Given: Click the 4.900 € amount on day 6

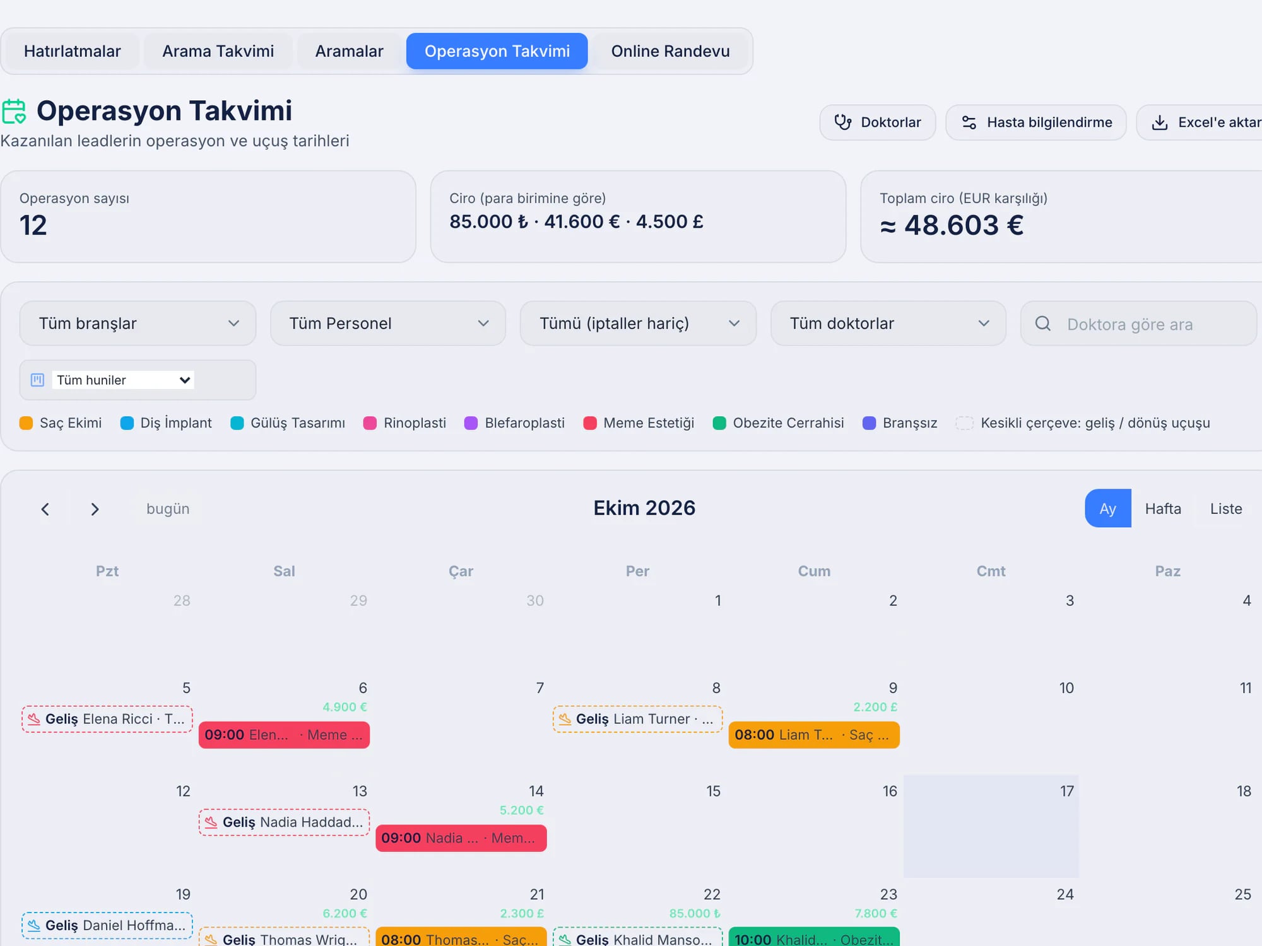Looking at the screenshot, I should (345, 707).
